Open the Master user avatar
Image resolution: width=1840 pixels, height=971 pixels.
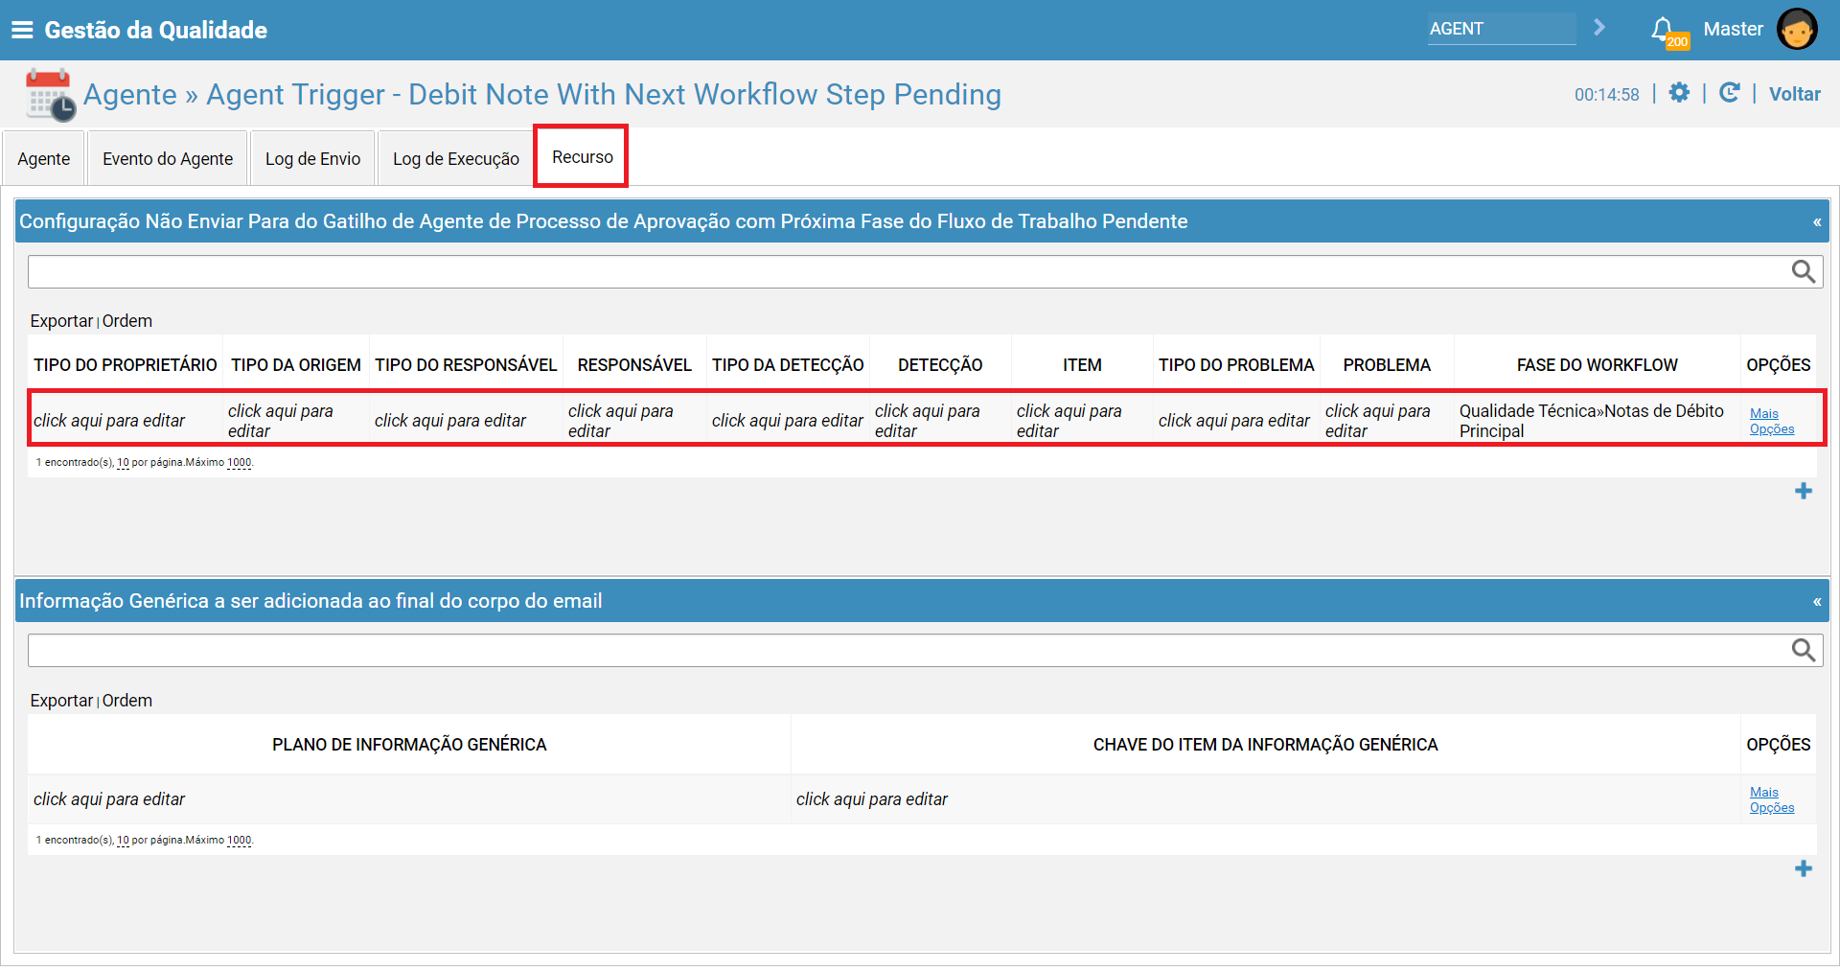[x=1797, y=29]
